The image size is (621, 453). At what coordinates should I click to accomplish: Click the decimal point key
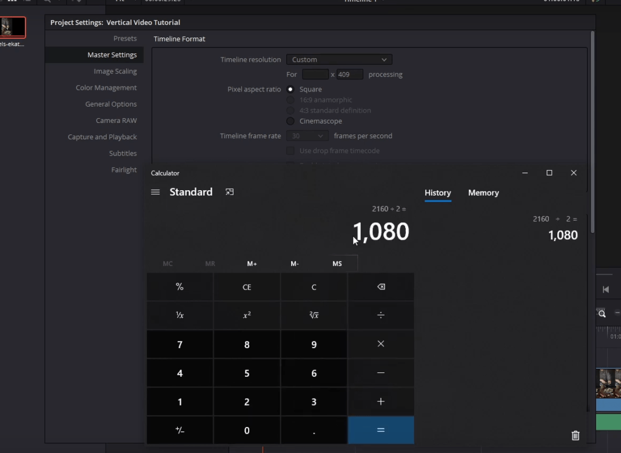pos(314,430)
